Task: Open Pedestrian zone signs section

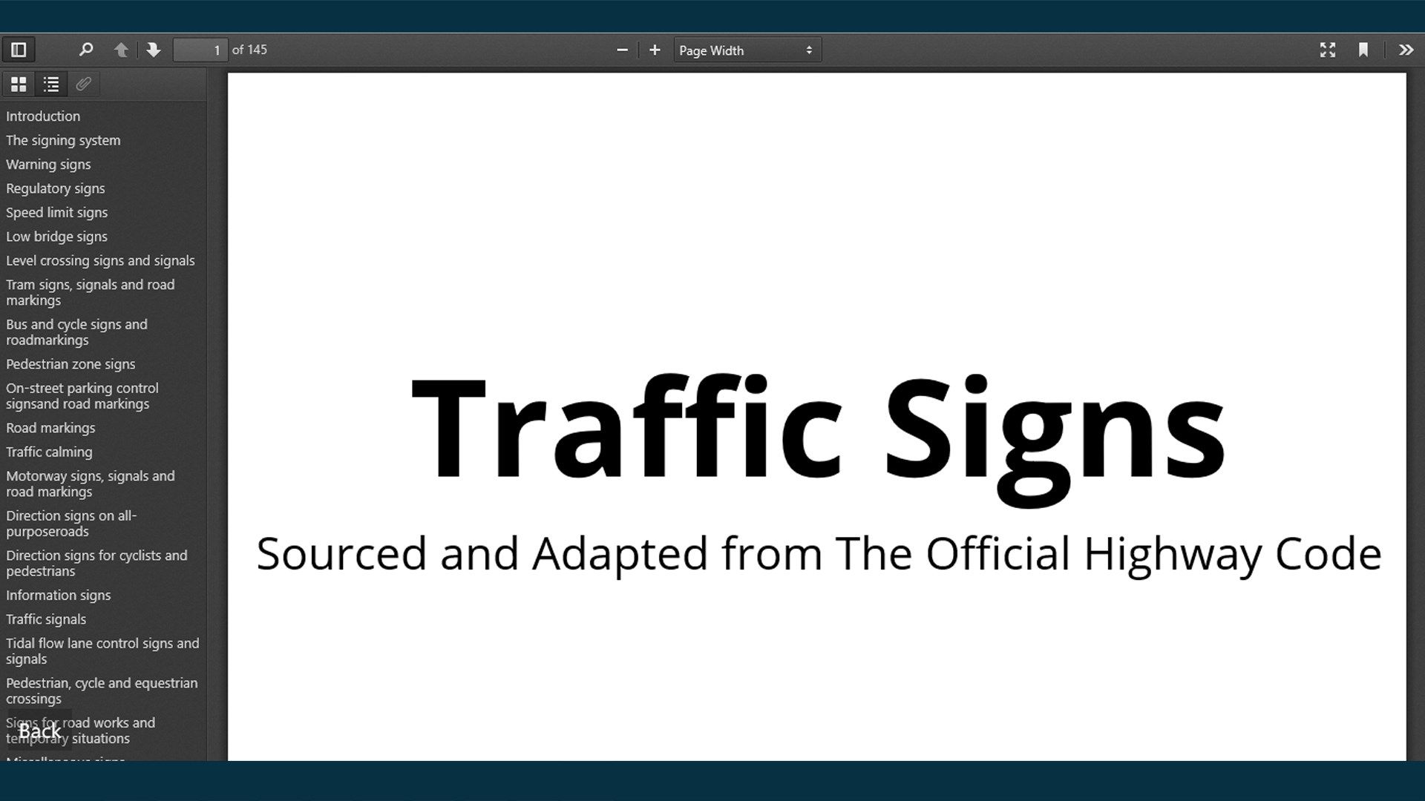Action: coord(71,364)
